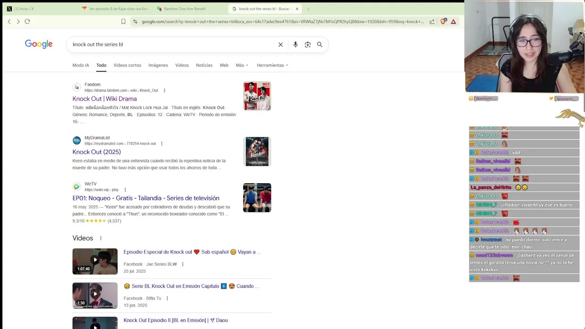Open Brave Shields lion icon

click(x=443, y=21)
